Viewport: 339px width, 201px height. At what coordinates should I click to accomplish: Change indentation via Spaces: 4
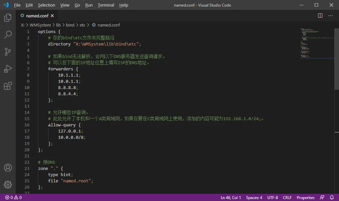[x=254, y=197]
